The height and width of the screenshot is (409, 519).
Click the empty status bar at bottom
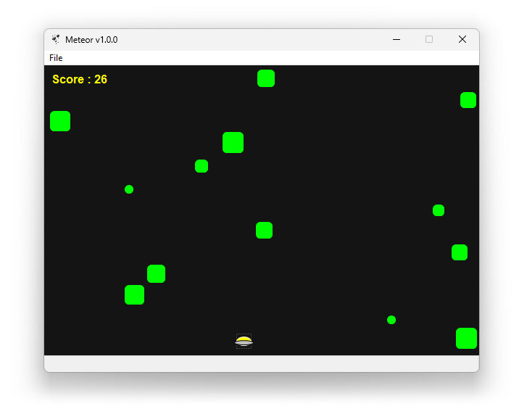261,363
